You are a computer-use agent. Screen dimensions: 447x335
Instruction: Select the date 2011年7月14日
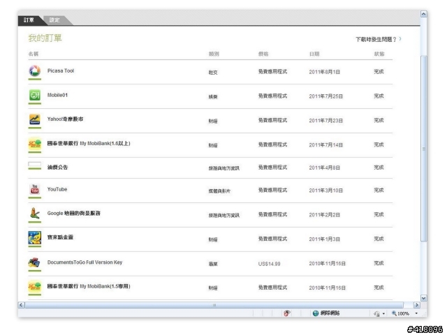(326, 145)
